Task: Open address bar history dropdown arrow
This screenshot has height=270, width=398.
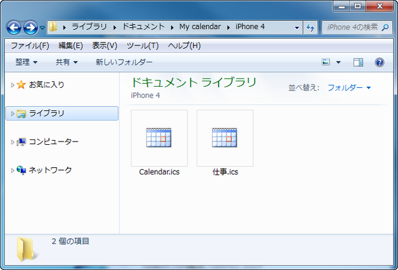Action: point(297,28)
